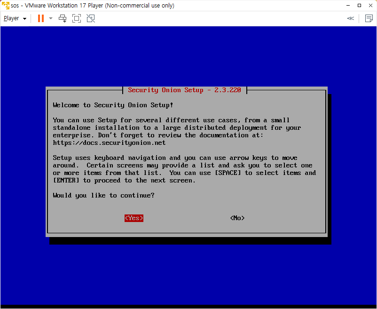Viewport: 377px width, 309px height.
Task: Click the Security Onion Setup - 2.3.220 title
Action: [184, 90]
